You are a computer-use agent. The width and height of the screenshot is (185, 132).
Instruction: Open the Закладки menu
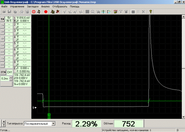[33, 7]
